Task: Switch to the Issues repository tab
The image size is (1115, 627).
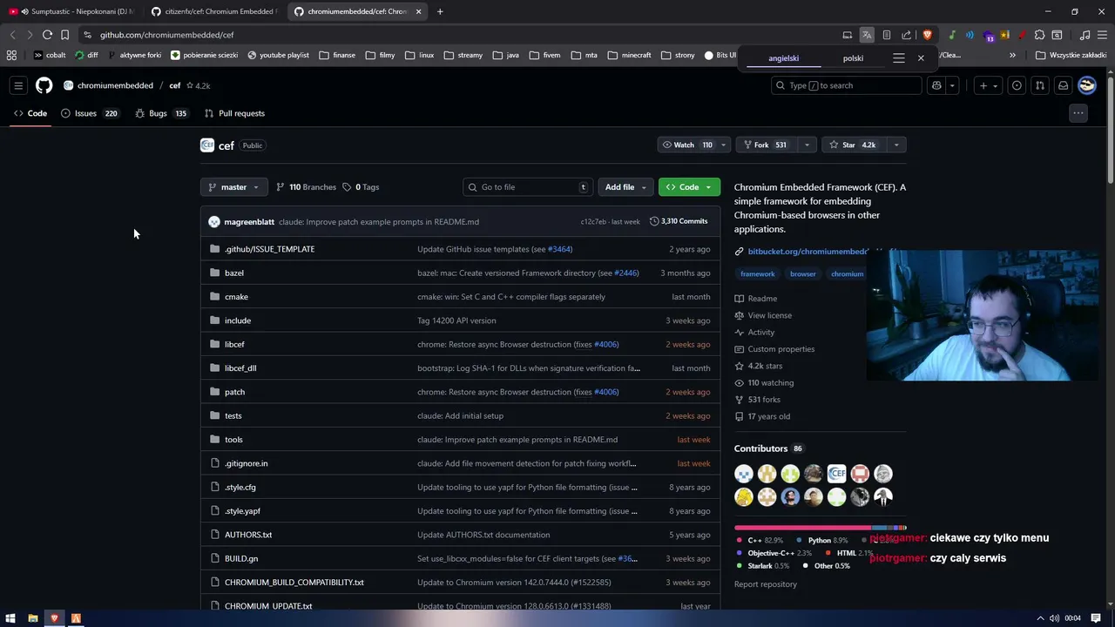Action: point(89,113)
